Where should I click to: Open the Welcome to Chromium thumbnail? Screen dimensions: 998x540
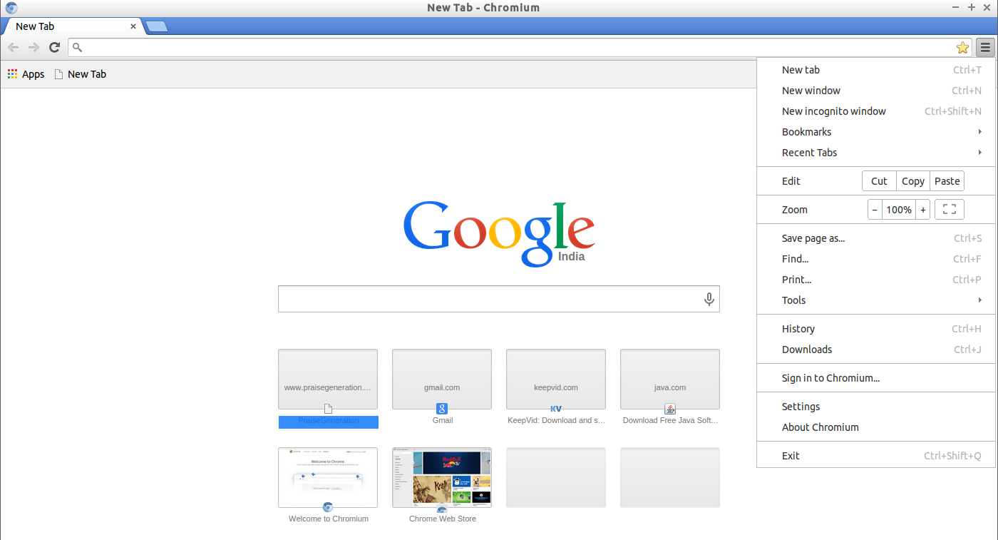328,477
